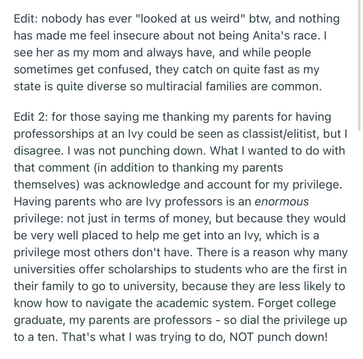Click the "Edit 2:" label starting the second paragraph

pyautogui.click(x=30, y=116)
